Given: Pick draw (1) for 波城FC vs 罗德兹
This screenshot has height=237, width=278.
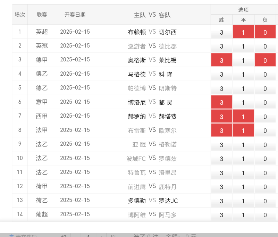Looking at the screenshot, I should point(243,159).
